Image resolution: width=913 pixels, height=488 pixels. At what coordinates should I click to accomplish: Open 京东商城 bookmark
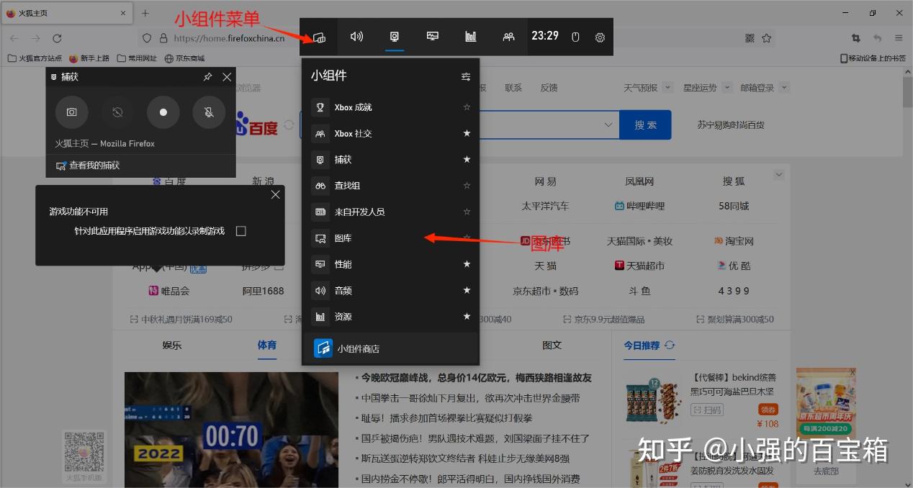(185, 58)
